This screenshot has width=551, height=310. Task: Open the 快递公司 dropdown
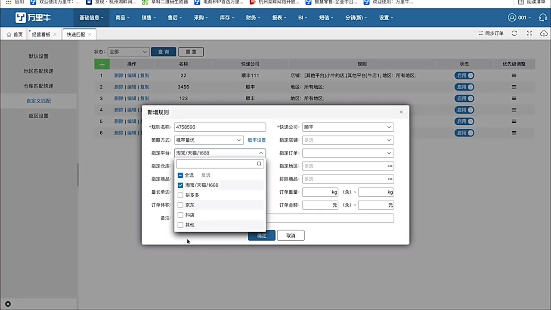click(348, 127)
